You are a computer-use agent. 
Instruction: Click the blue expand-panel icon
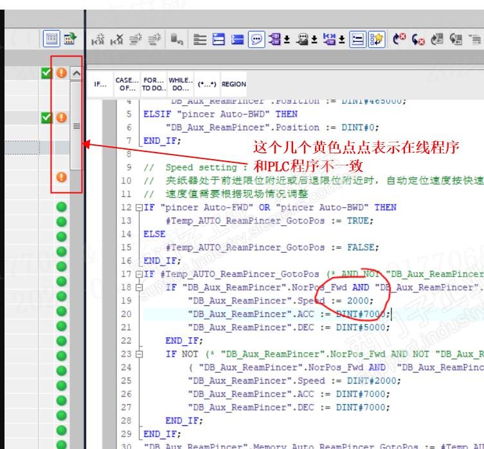tap(237, 39)
